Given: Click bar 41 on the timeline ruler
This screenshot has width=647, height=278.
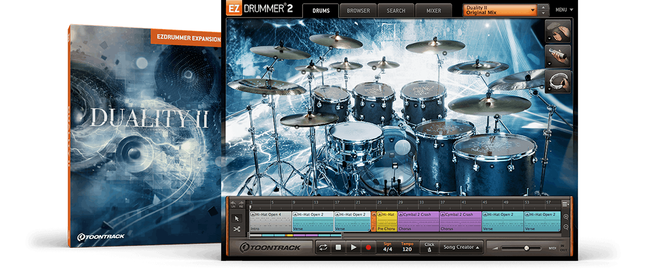Looking at the screenshot, I should (463, 203).
